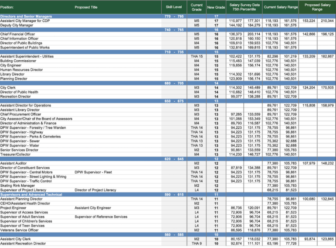Select the 'City Engineer' cell

(x=11, y=65)
